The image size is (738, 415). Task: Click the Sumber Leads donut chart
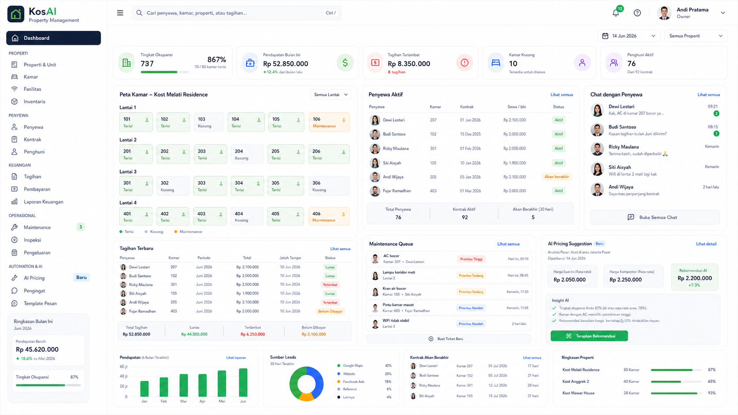[x=306, y=383]
